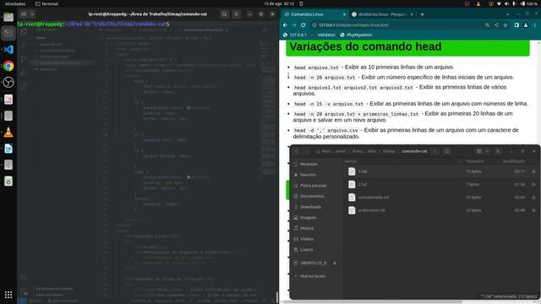Open VLC media player from the dock

8,132
